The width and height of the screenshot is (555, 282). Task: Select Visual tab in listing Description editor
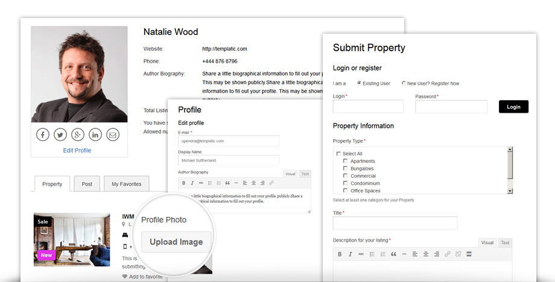[487, 243]
